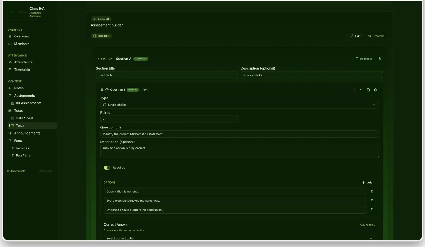Click the Invoices rupee icon

pyautogui.click(x=12, y=148)
